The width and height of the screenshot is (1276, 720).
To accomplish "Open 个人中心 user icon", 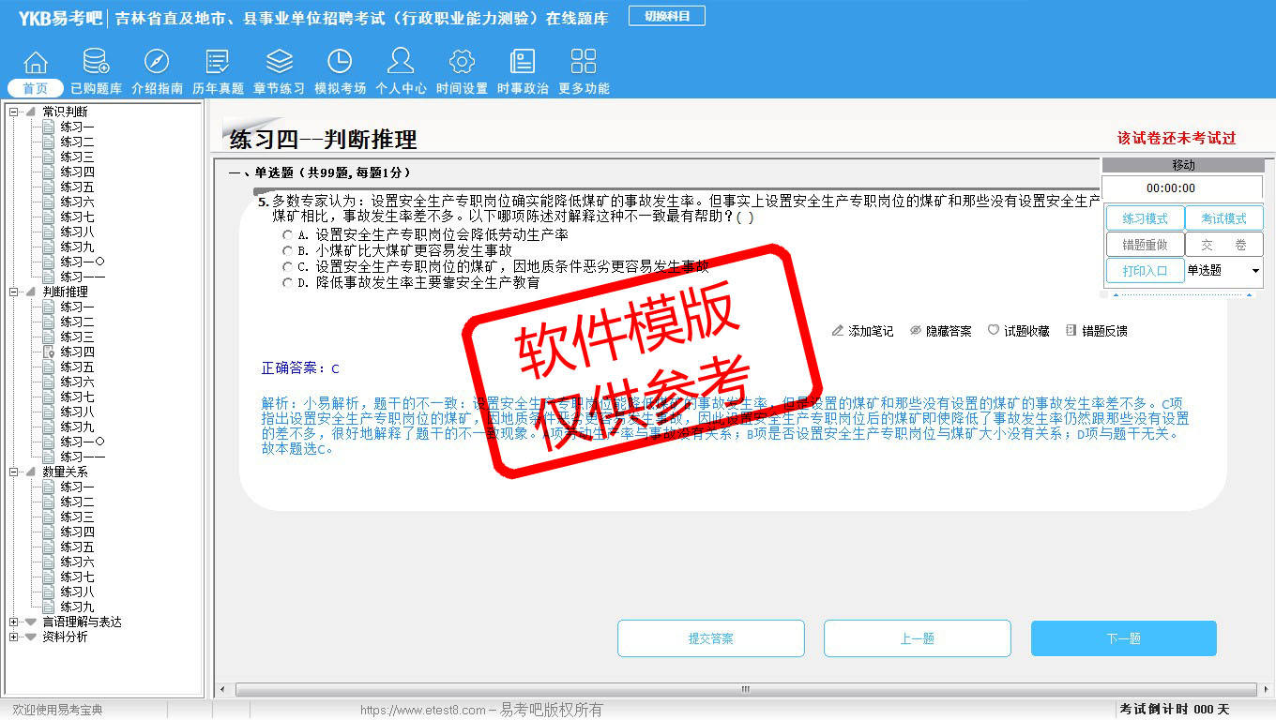I will [401, 63].
